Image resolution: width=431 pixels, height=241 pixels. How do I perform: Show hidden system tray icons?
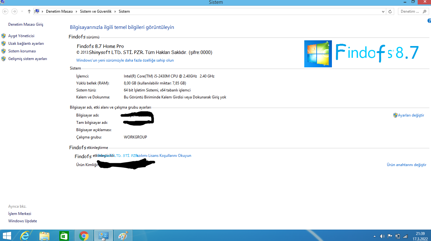tap(374, 236)
